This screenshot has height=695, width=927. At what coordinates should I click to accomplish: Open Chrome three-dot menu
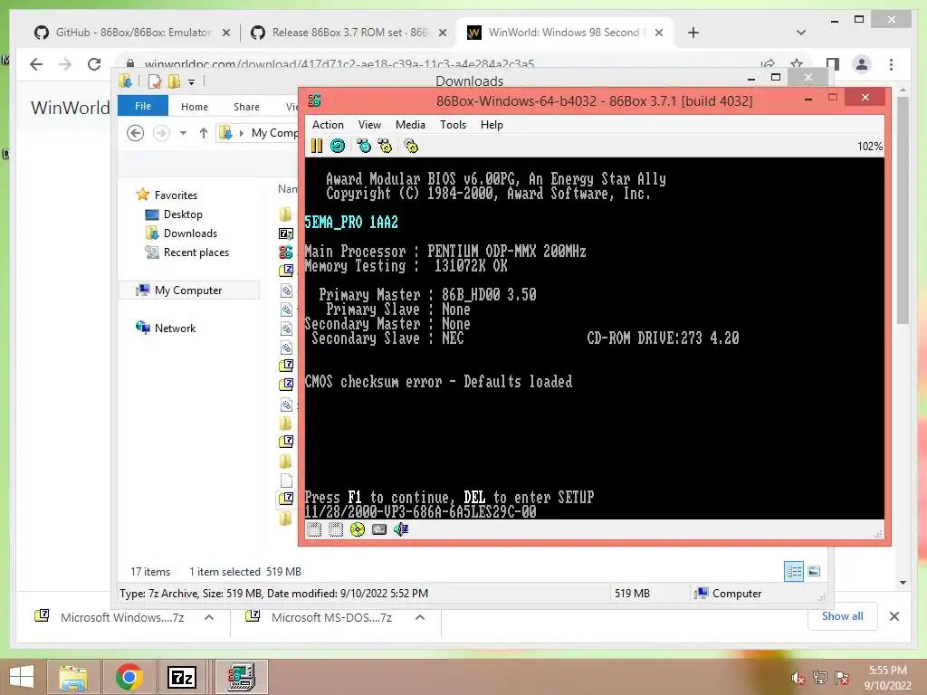892,64
